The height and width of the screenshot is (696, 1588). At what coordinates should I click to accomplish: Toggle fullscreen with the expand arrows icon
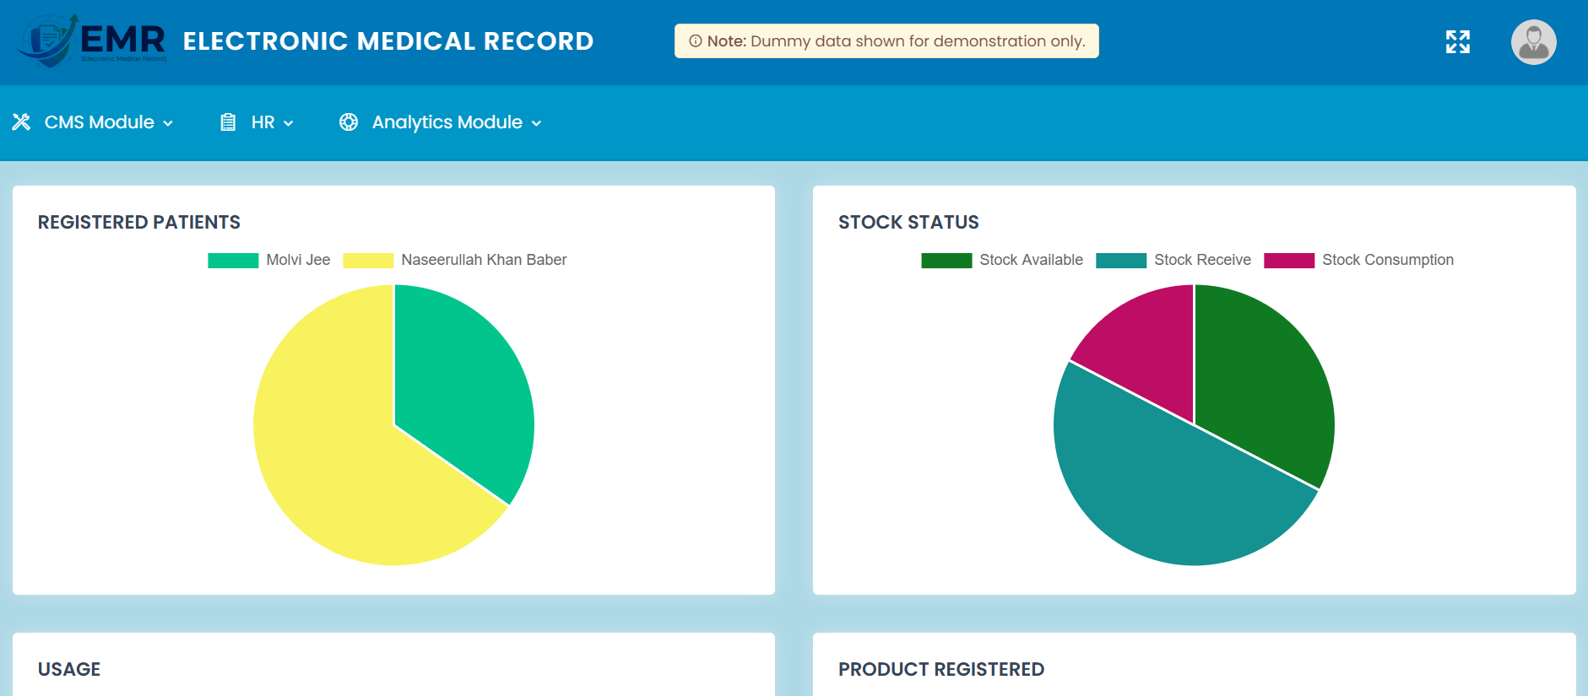pos(1457,42)
